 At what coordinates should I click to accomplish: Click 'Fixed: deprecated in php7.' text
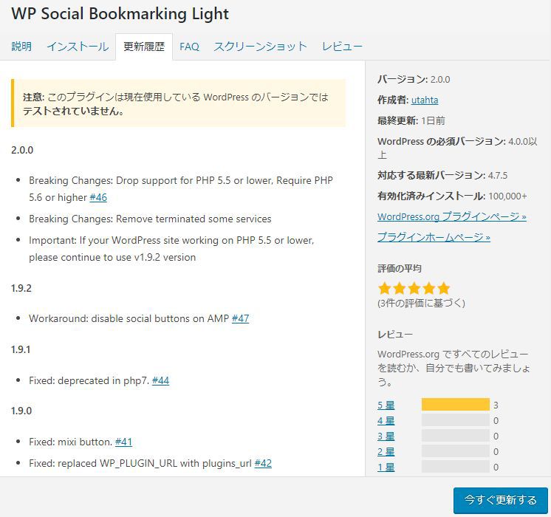[x=89, y=380]
